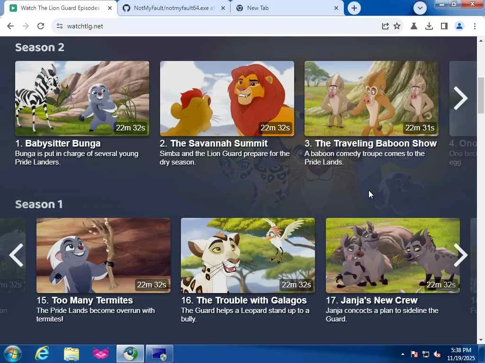Close the New Tab tab
This screenshot has height=363, width=485.
[336, 8]
